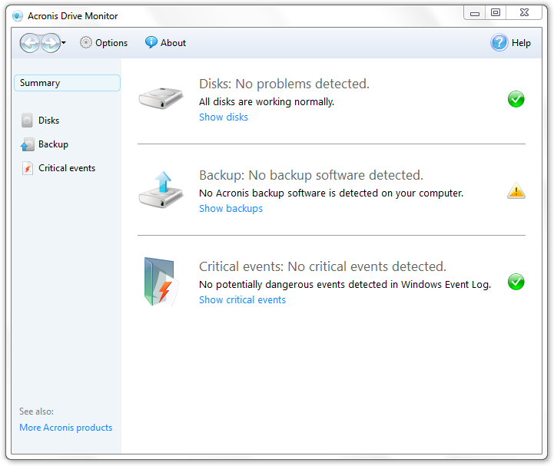Click the Backup sidebar arrow icon
The height and width of the screenshot is (466, 554).
point(27,144)
